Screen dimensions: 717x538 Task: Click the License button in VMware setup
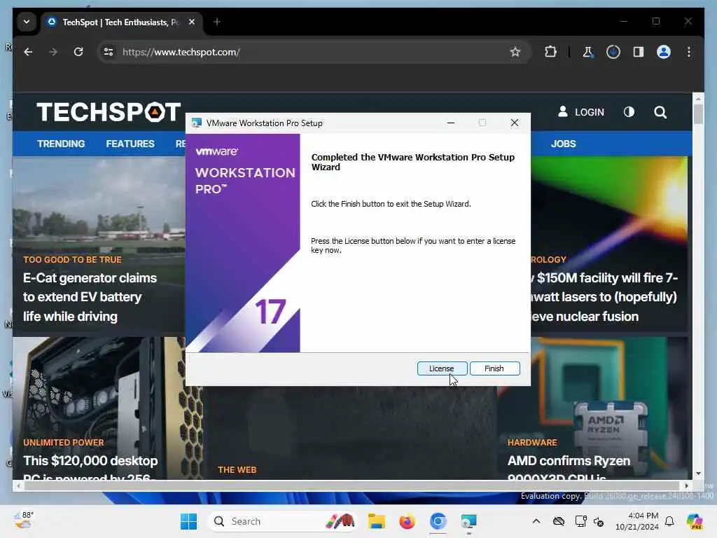point(442,368)
